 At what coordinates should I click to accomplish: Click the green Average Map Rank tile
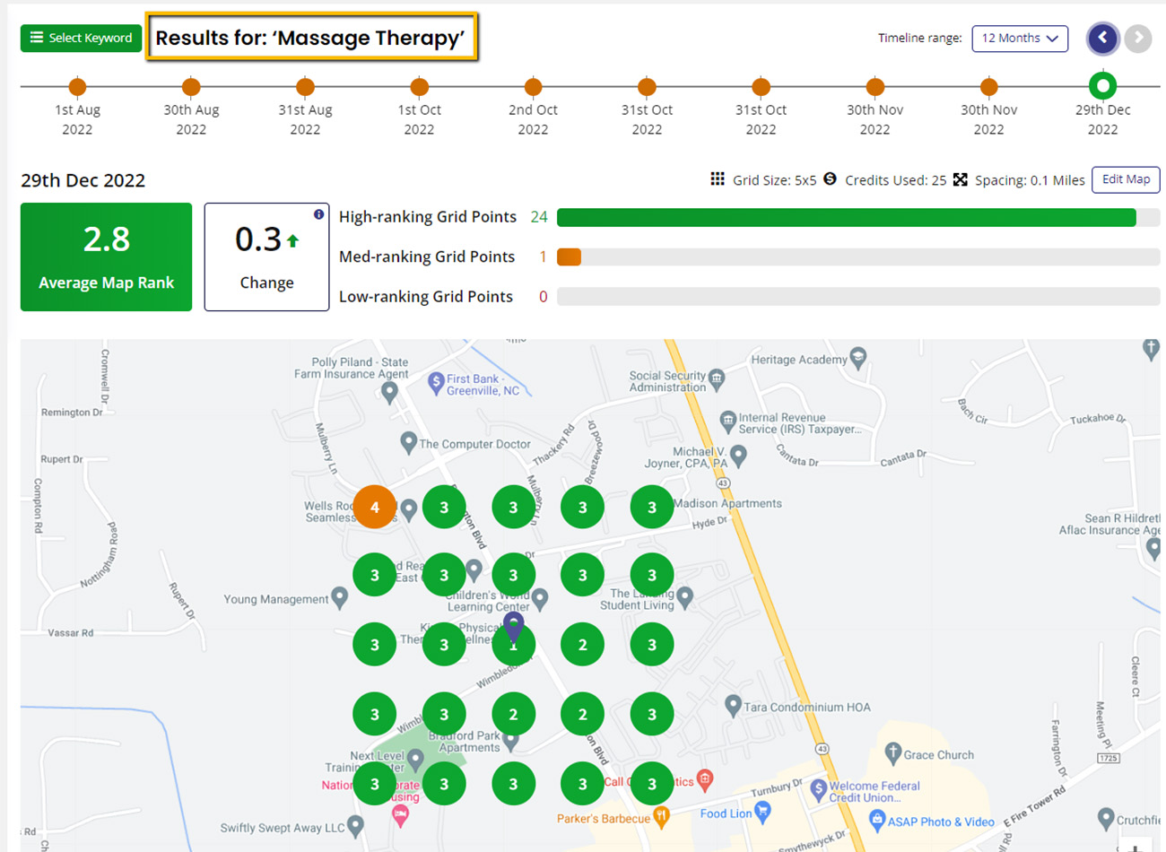point(106,257)
